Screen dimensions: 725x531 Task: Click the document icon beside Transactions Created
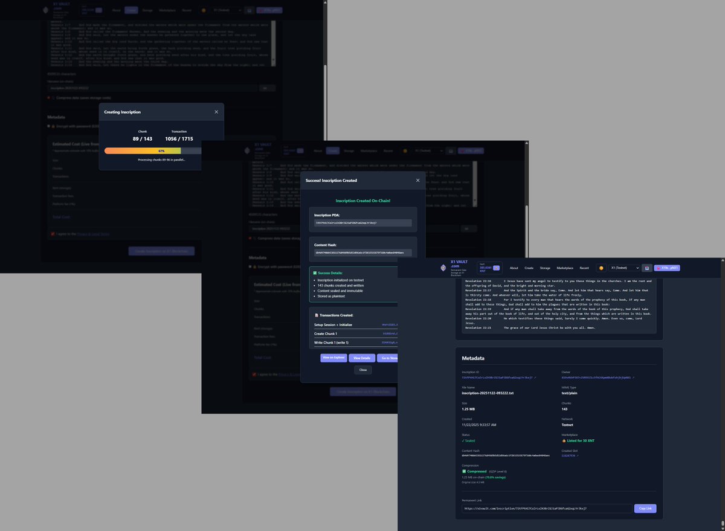pyautogui.click(x=317, y=315)
